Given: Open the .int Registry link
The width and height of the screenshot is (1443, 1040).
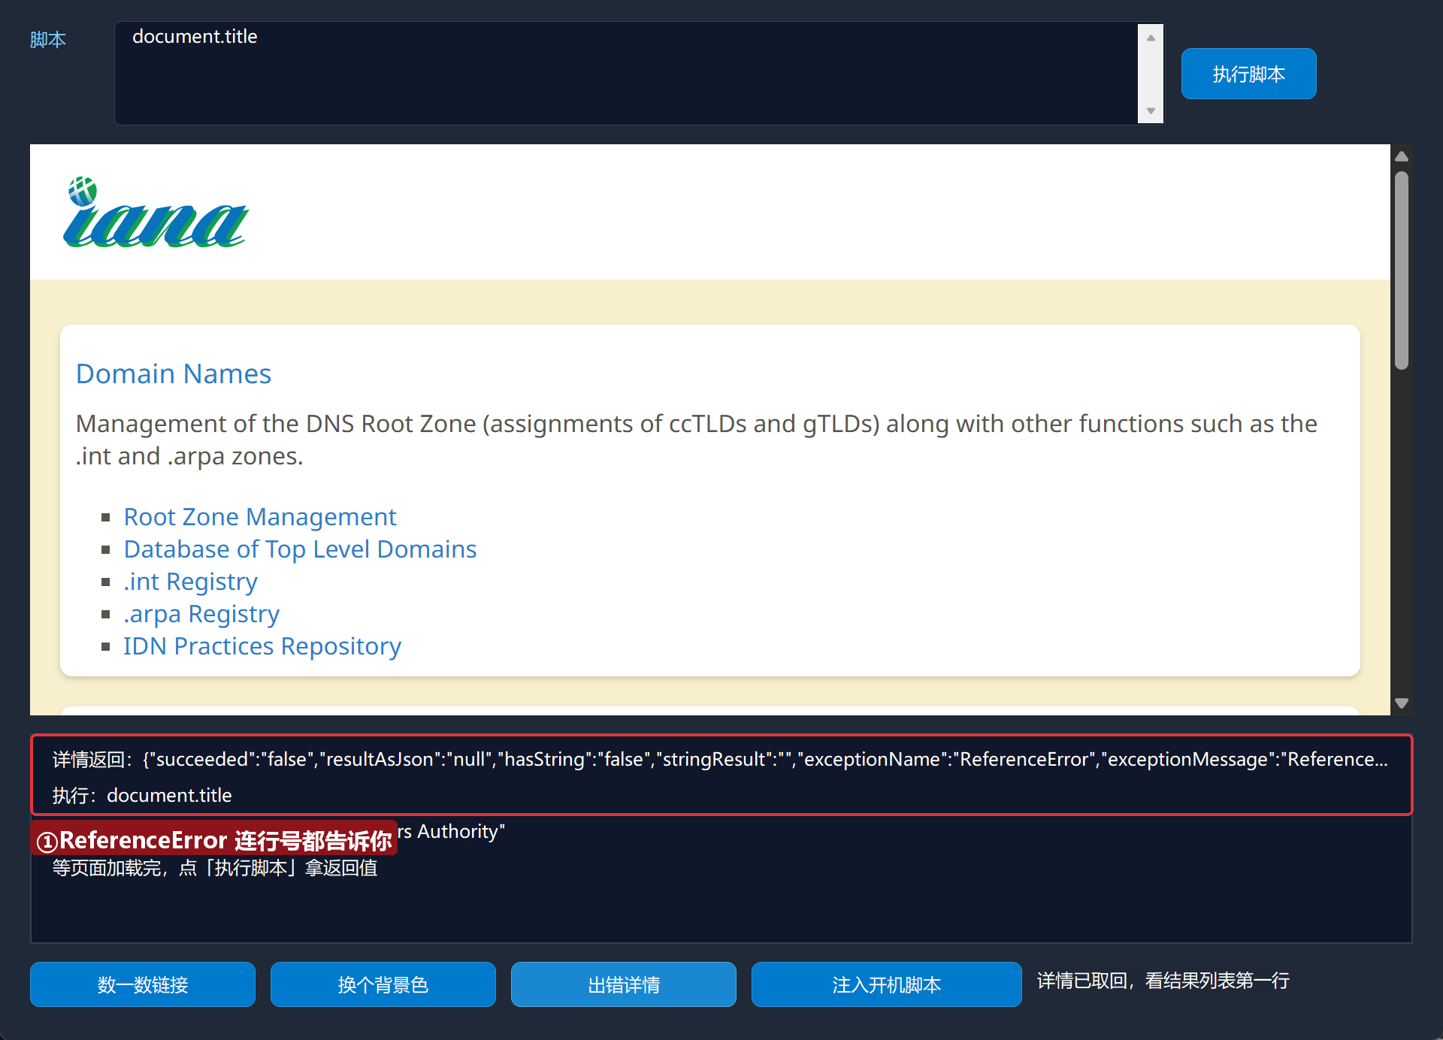Looking at the screenshot, I should [191, 582].
